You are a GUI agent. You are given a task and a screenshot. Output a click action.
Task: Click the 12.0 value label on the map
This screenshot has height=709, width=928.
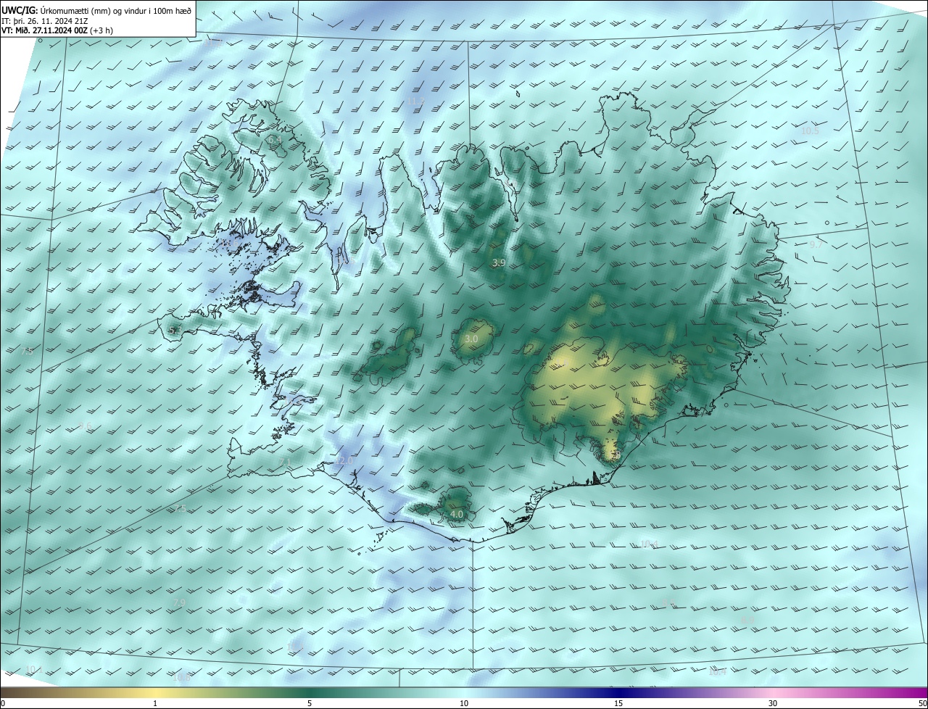(x=344, y=461)
